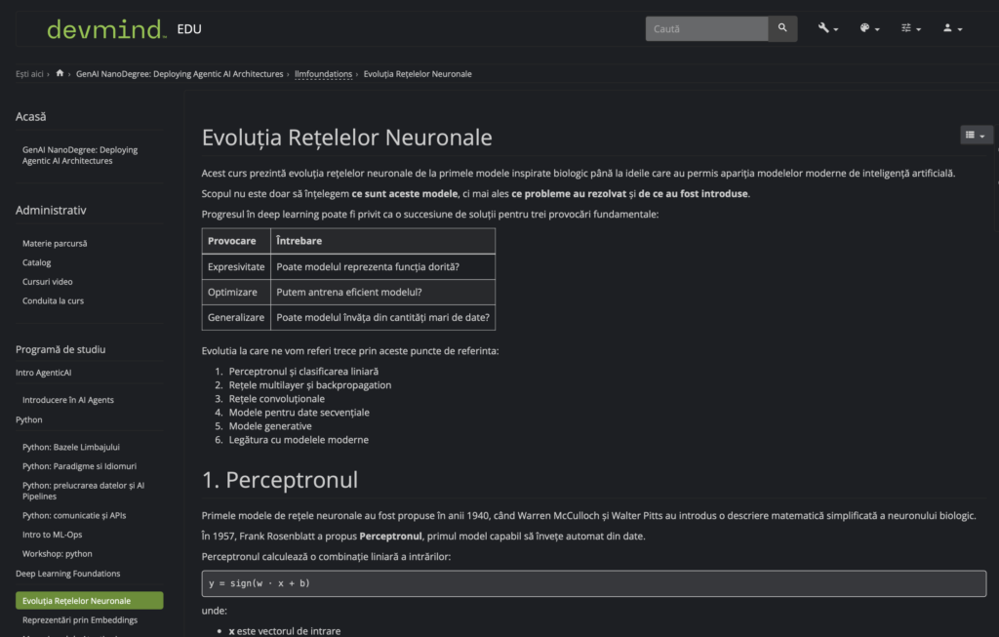The height and width of the screenshot is (637, 999).
Task: Open Conduita la curs page
Action: coord(53,300)
